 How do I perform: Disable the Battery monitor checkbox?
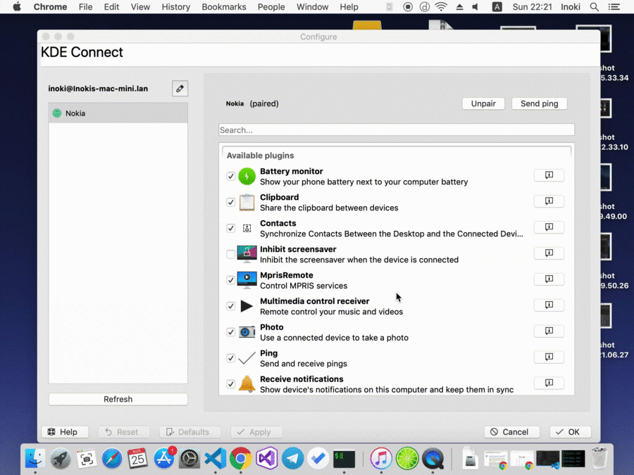pyautogui.click(x=230, y=176)
